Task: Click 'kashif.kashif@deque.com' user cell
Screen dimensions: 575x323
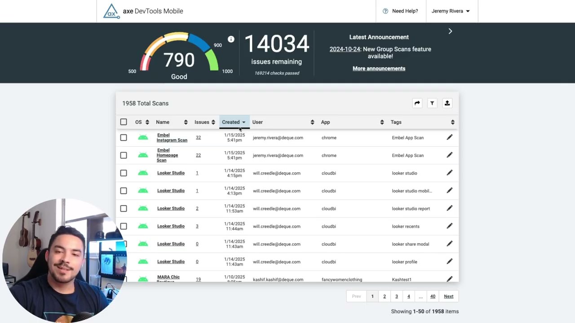Action: click(x=278, y=279)
